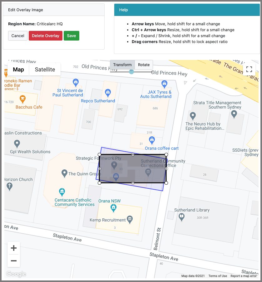This screenshot has width=262, height=282.
Task: Save the overlay image
Action: (72, 36)
